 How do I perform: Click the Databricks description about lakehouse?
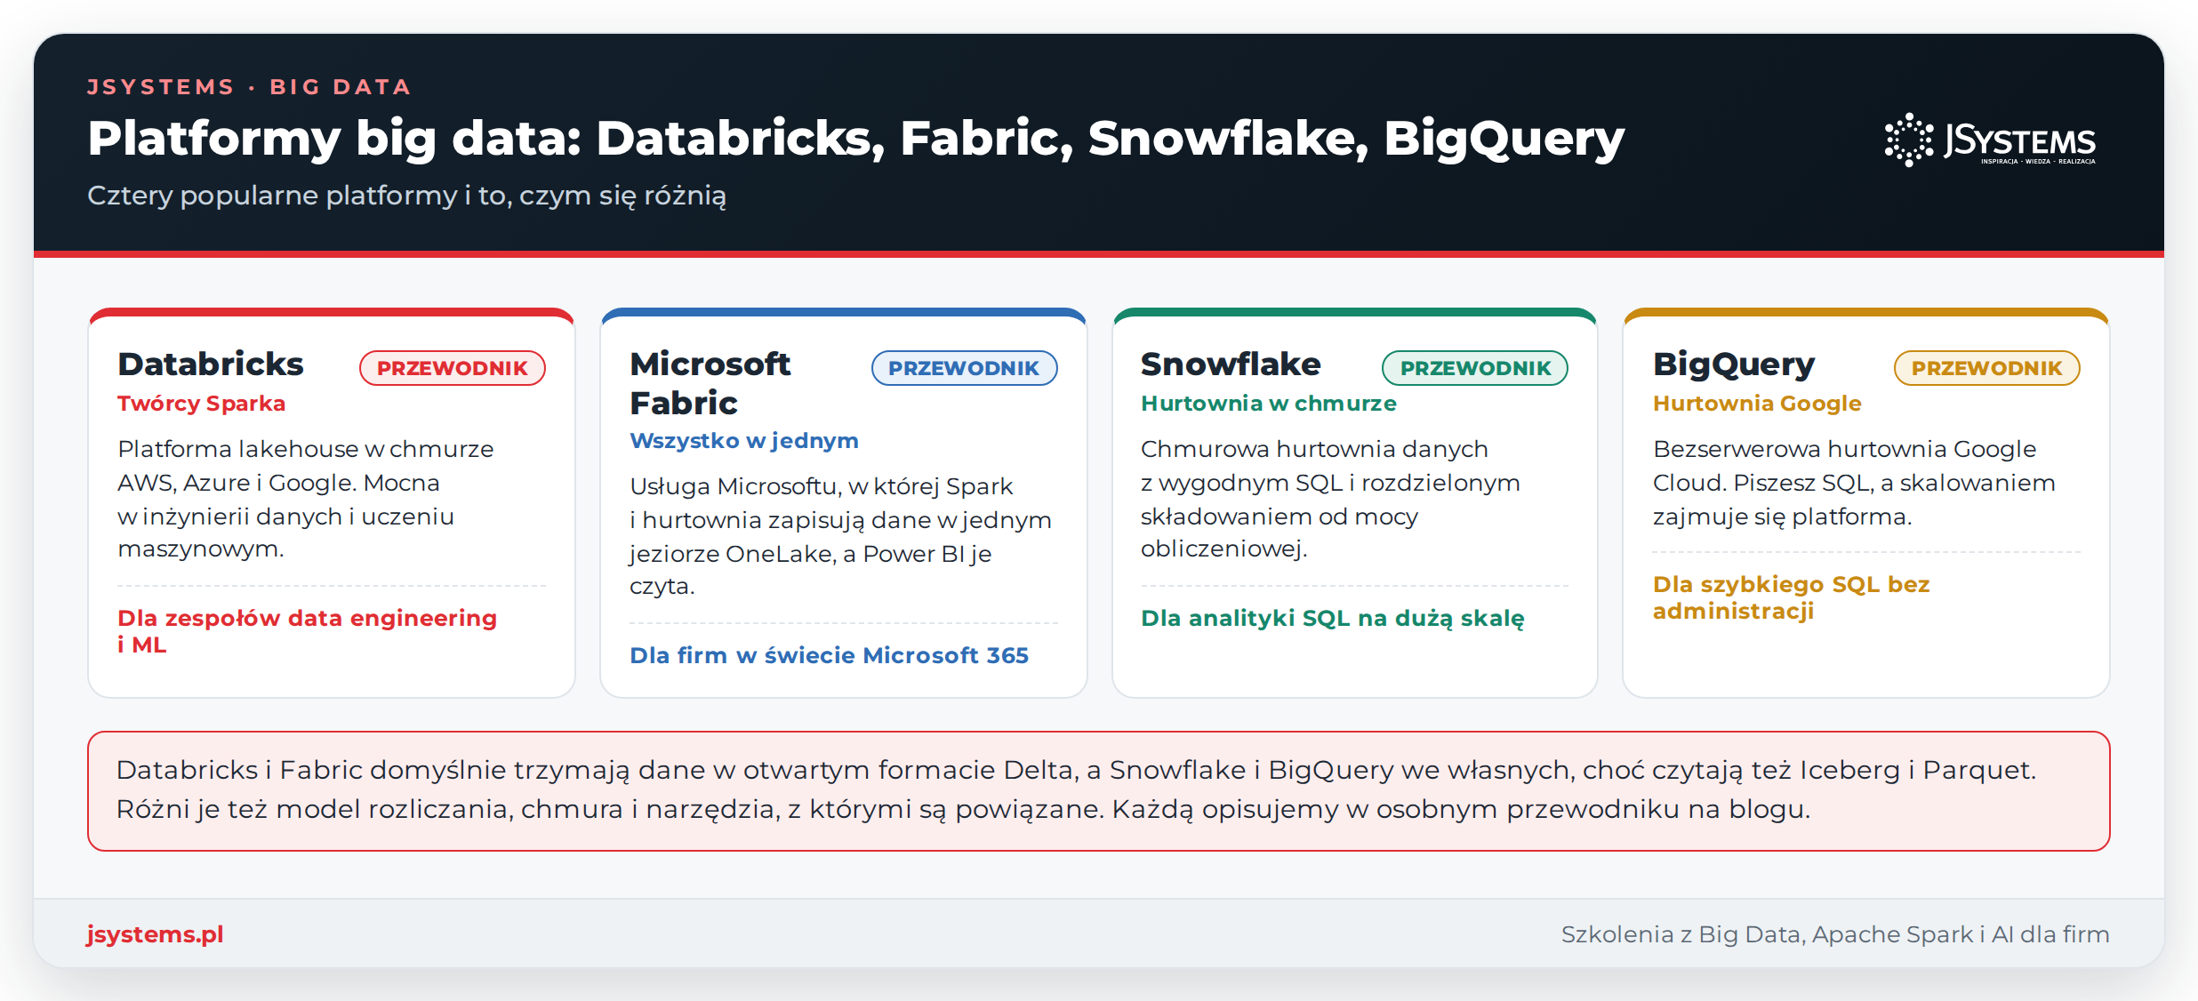(x=305, y=499)
